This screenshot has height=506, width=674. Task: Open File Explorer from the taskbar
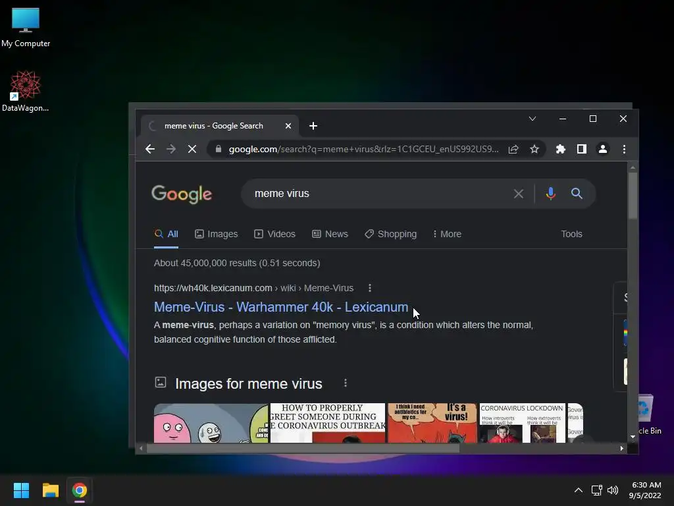pos(50,490)
